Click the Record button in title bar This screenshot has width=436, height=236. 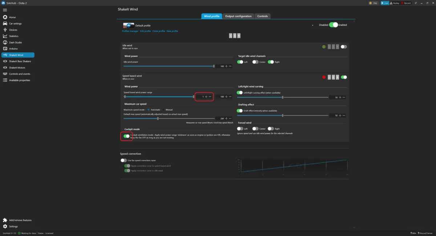pos(405,3)
